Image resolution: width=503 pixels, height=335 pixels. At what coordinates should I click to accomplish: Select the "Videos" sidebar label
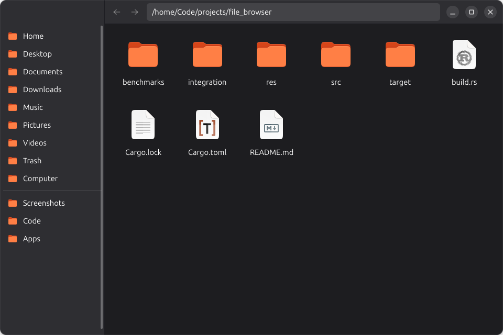coord(35,143)
